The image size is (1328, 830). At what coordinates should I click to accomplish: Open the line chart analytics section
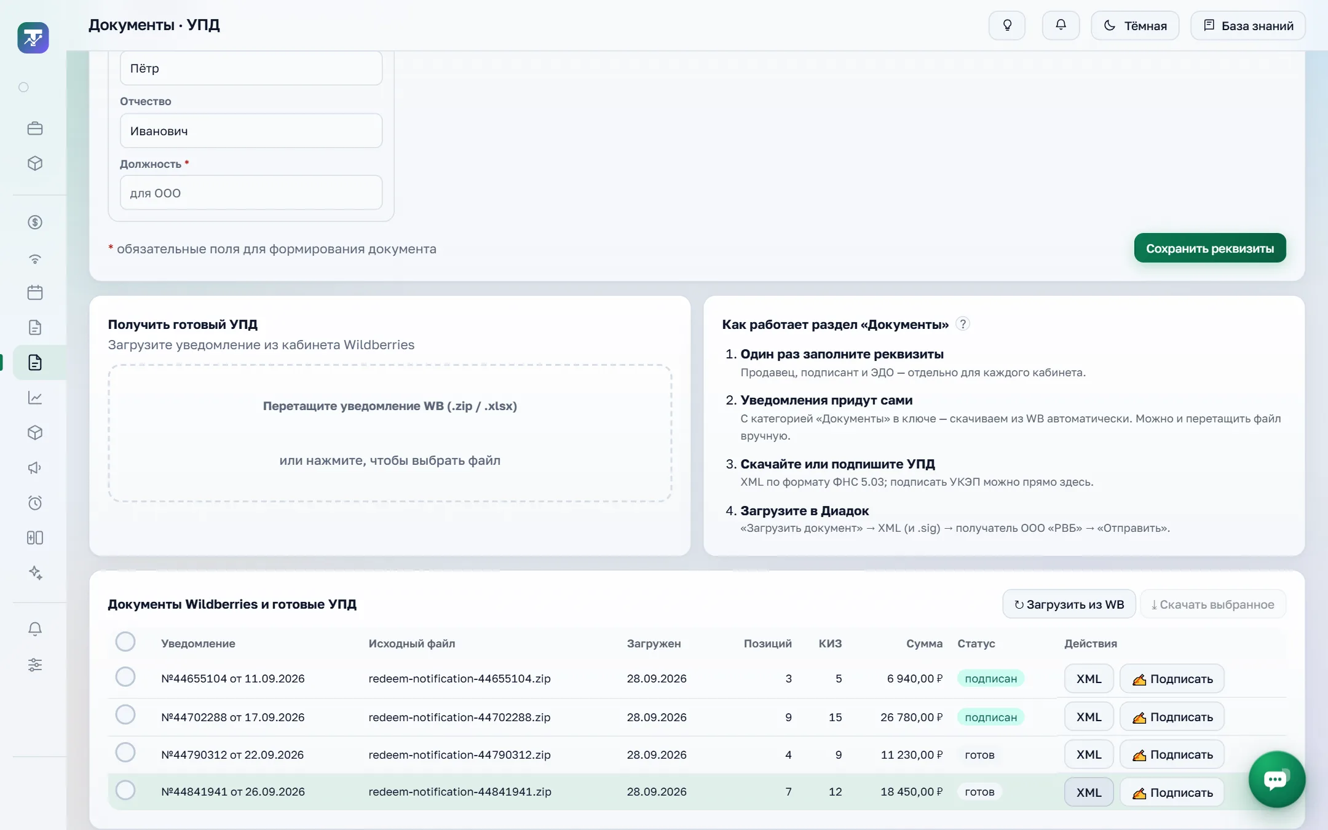click(35, 398)
